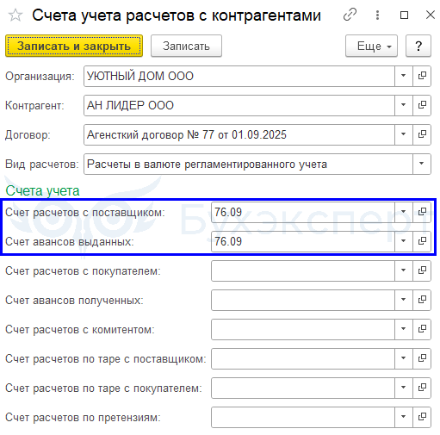Add form to favorites with star icon
The image size is (440, 435).
point(15,15)
